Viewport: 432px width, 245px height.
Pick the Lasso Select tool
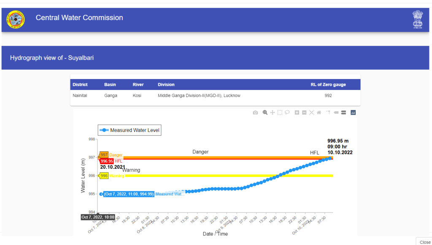[287, 113]
